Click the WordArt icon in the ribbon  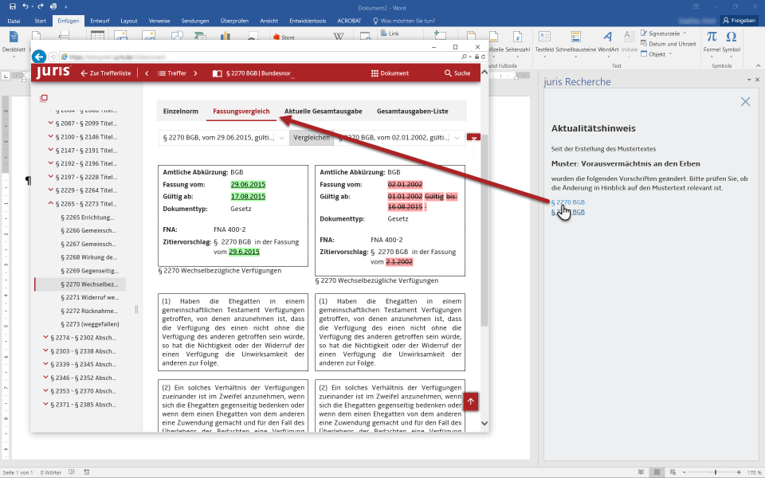click(607, 37)
